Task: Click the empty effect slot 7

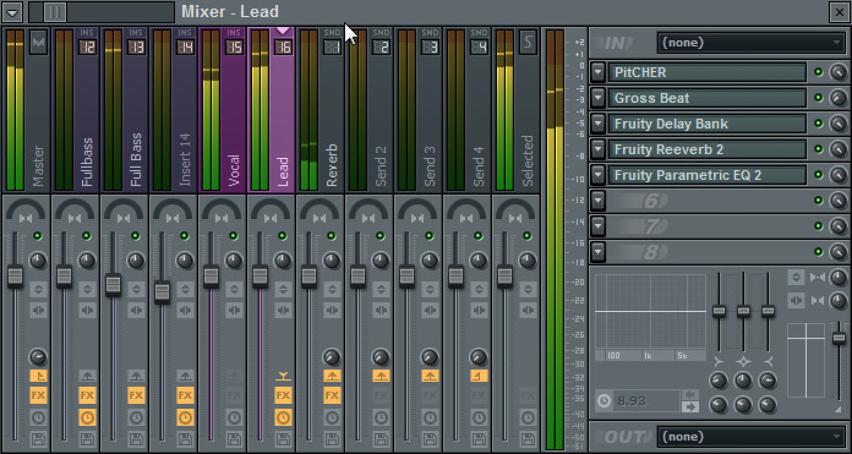Action: tap(707, 226)
